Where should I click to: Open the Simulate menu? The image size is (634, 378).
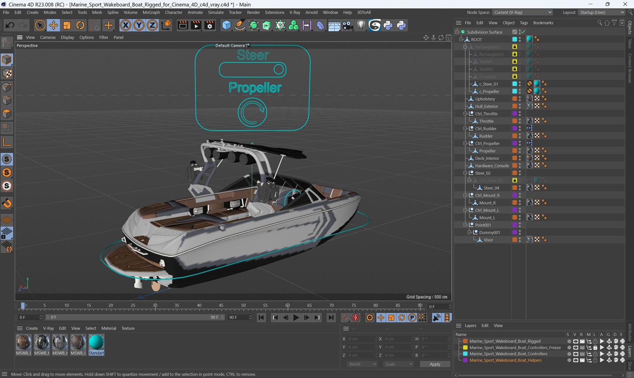[x=216, y=12]
